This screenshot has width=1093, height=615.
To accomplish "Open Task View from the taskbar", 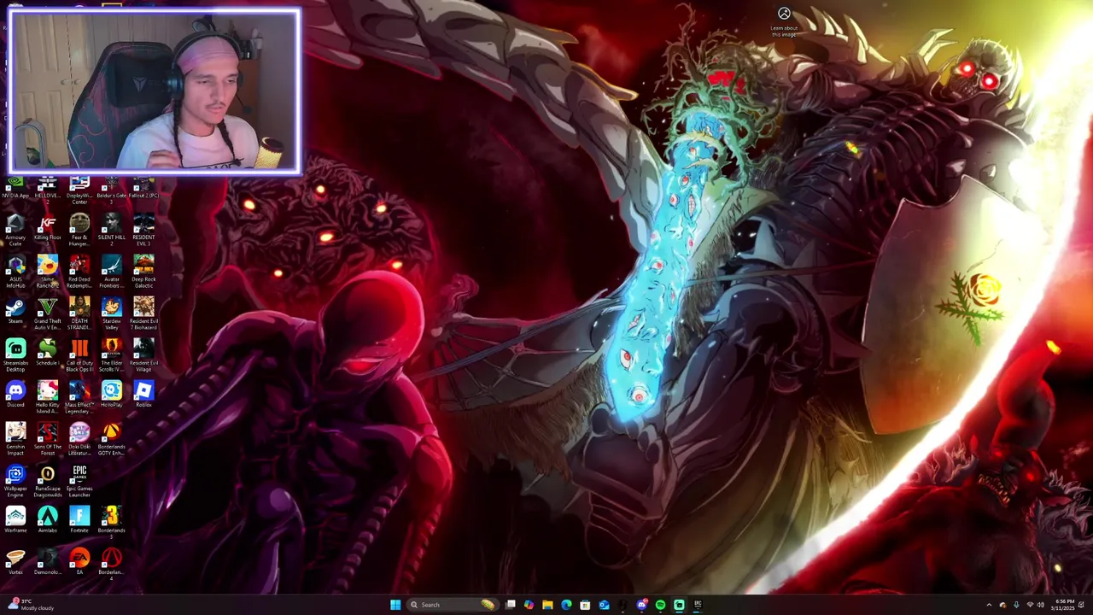I will pos(511,605).
